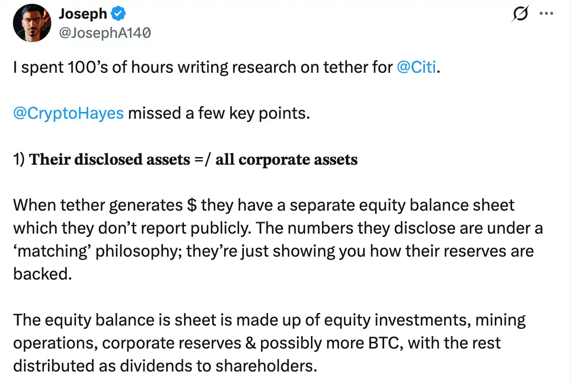Click the display name Joseph
571x383 pixels.
point(82,13)
